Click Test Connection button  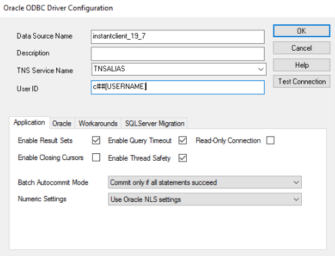[301, 81]
